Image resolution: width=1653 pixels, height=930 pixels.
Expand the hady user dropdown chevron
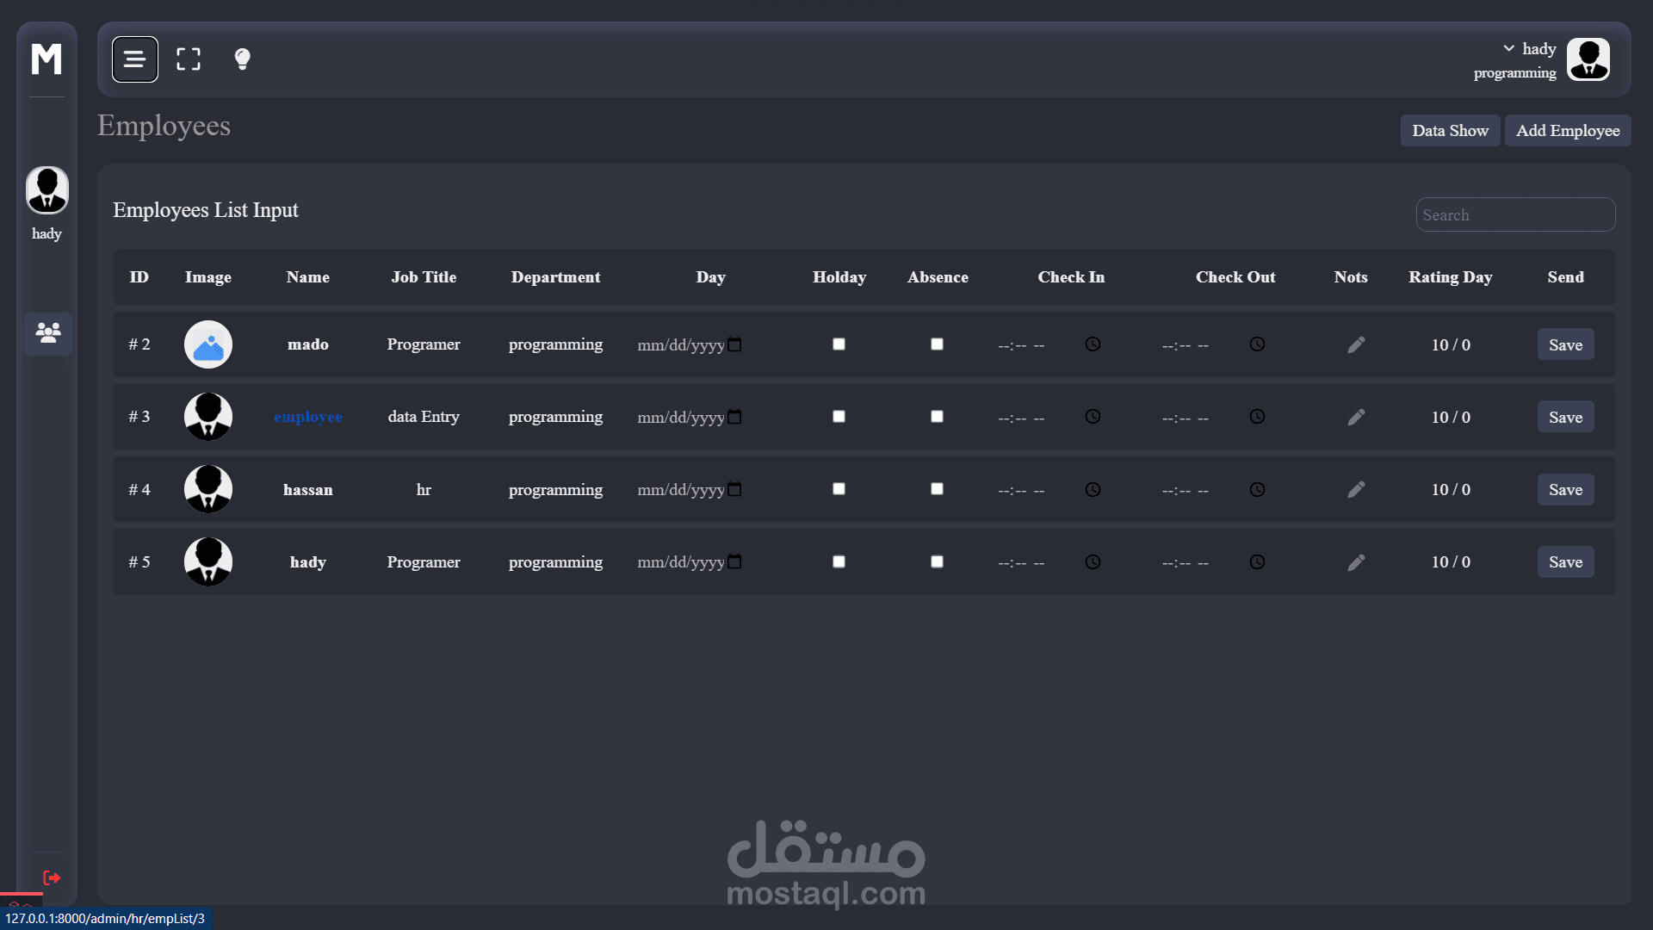coord(1508,48)
